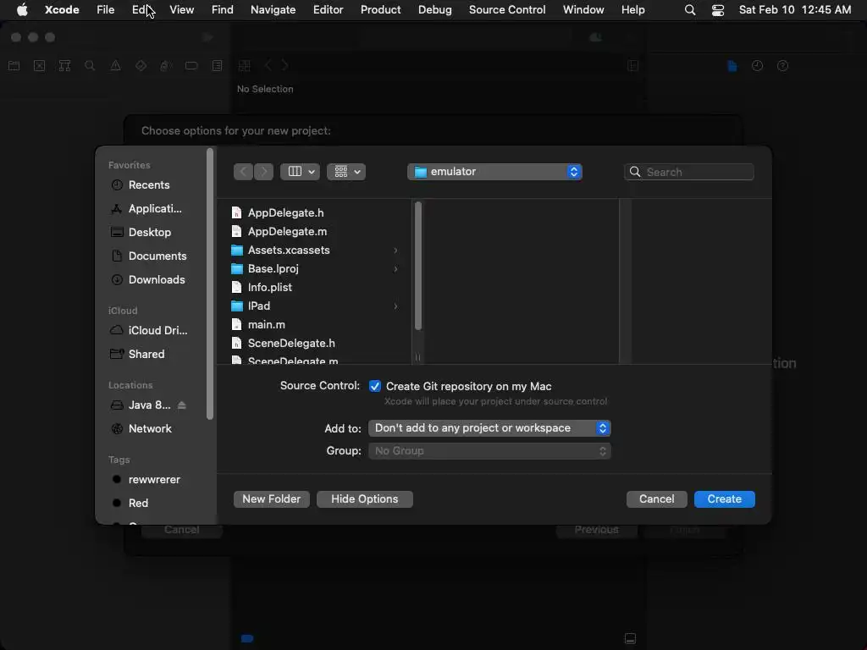The width and height of the screenshot is (867, 650).
Task: Eject the Java 8 volume
Action: pyautogui.click(x=182, y=405)
